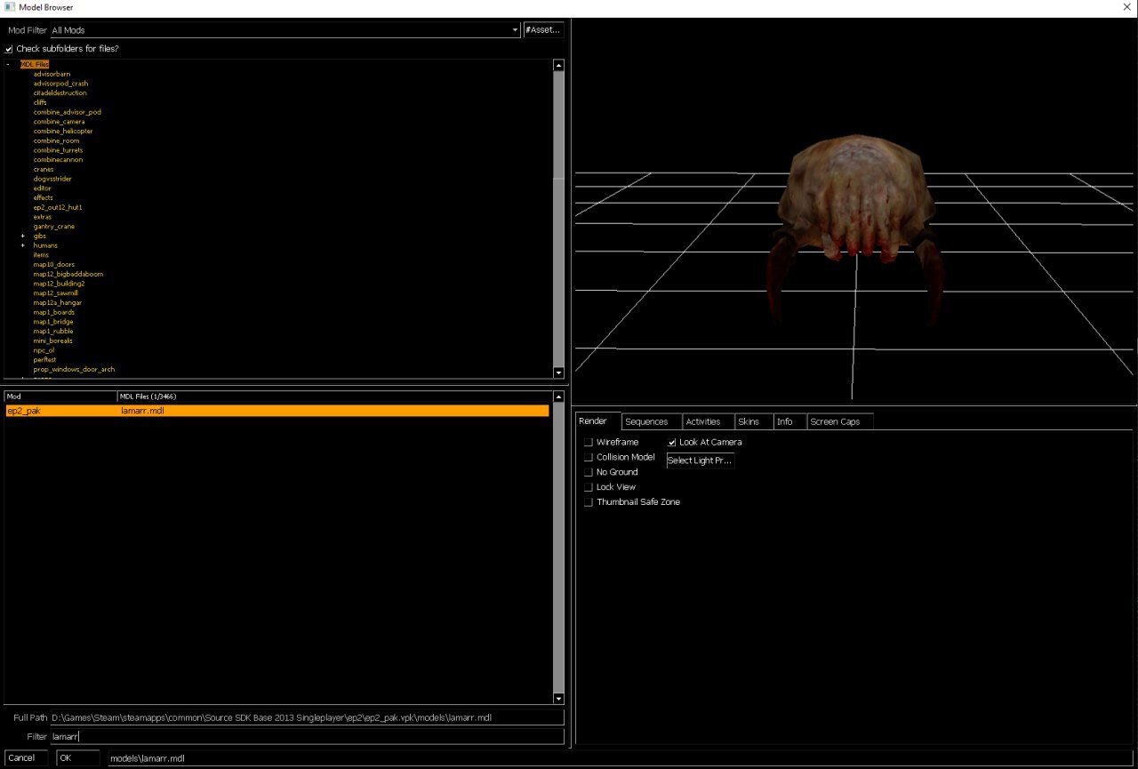Select the map1_boards folder
The image size is (1138, 769).
[54, 312]
